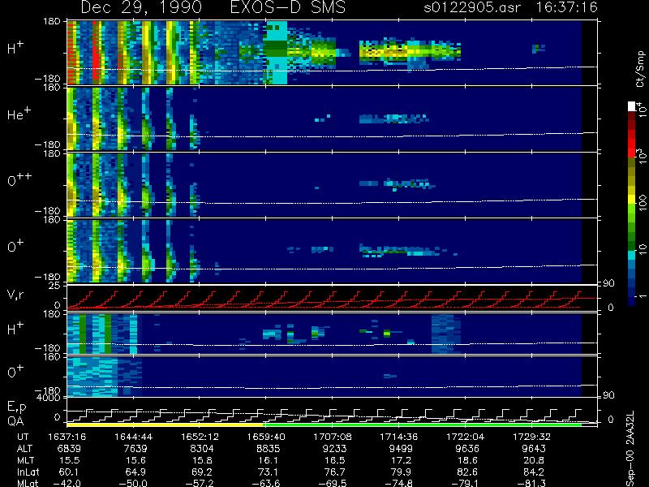Screen dimensions: 649x487
Task: Click the '100' label on the color bar
Action: click(x=643, y=204)
